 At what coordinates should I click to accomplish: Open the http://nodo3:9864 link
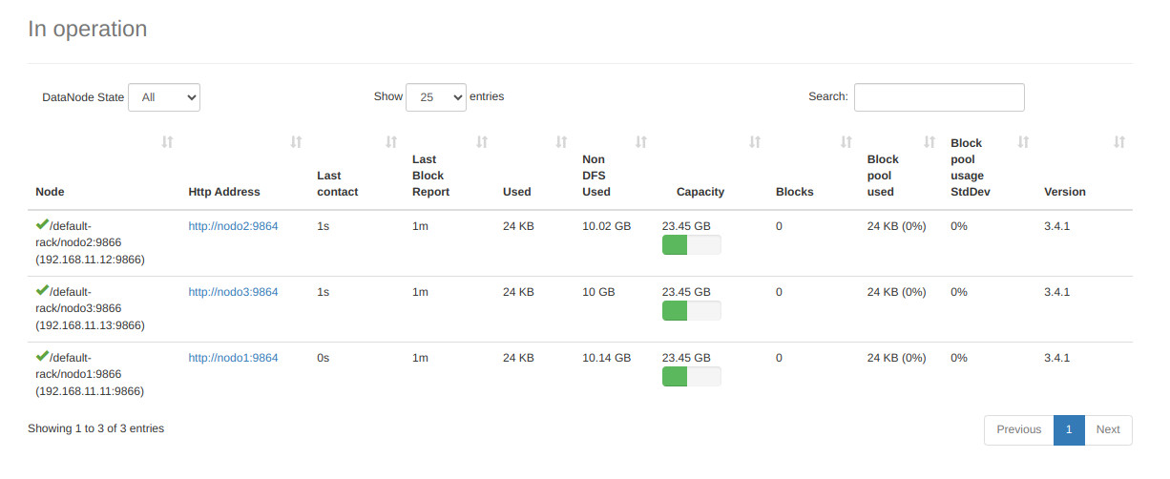tap(233, 292)
